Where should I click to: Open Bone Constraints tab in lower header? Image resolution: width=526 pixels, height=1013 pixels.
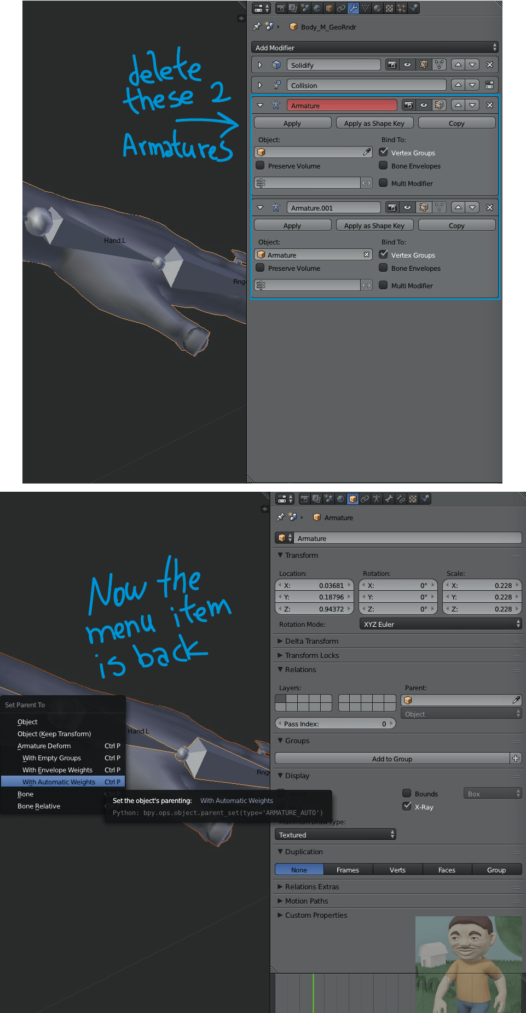point(401,499)
